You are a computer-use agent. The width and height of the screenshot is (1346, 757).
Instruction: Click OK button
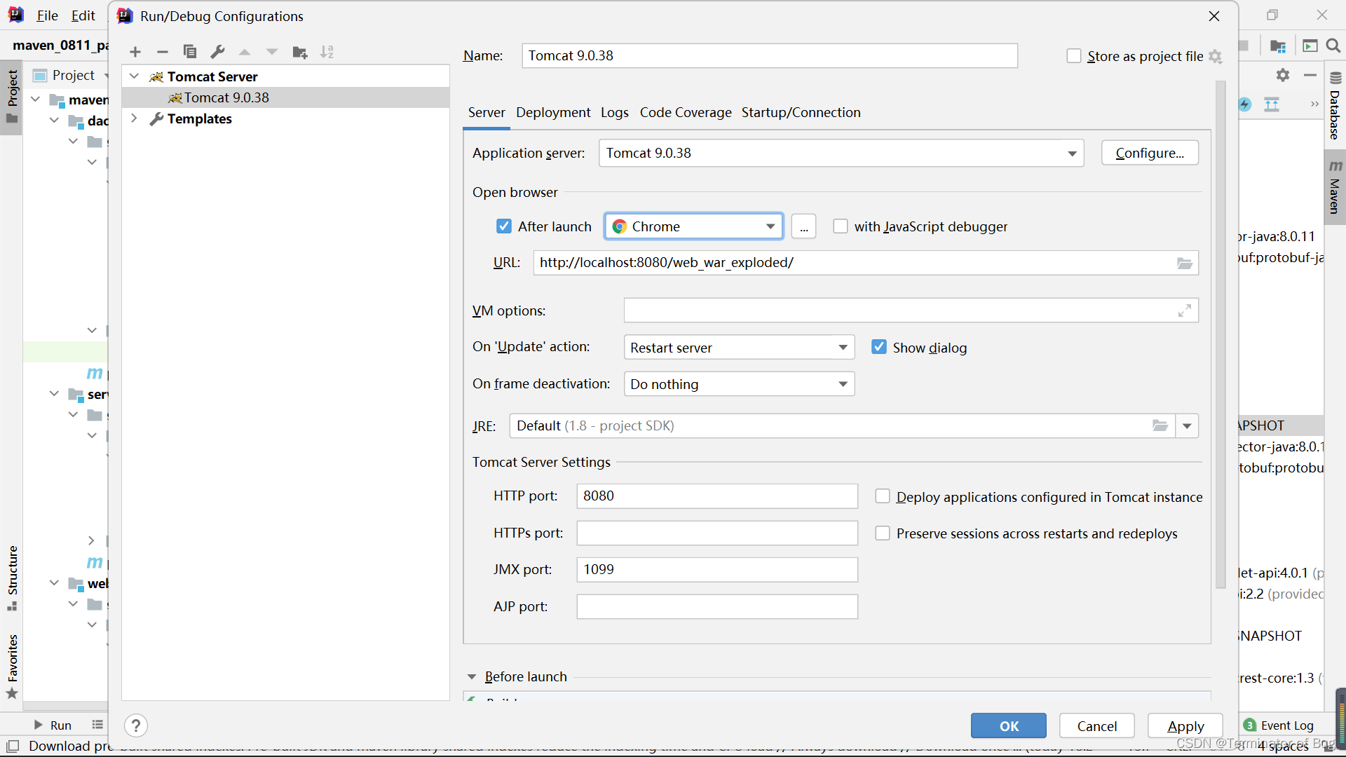pyautogui.click(x=1008, y=726)
